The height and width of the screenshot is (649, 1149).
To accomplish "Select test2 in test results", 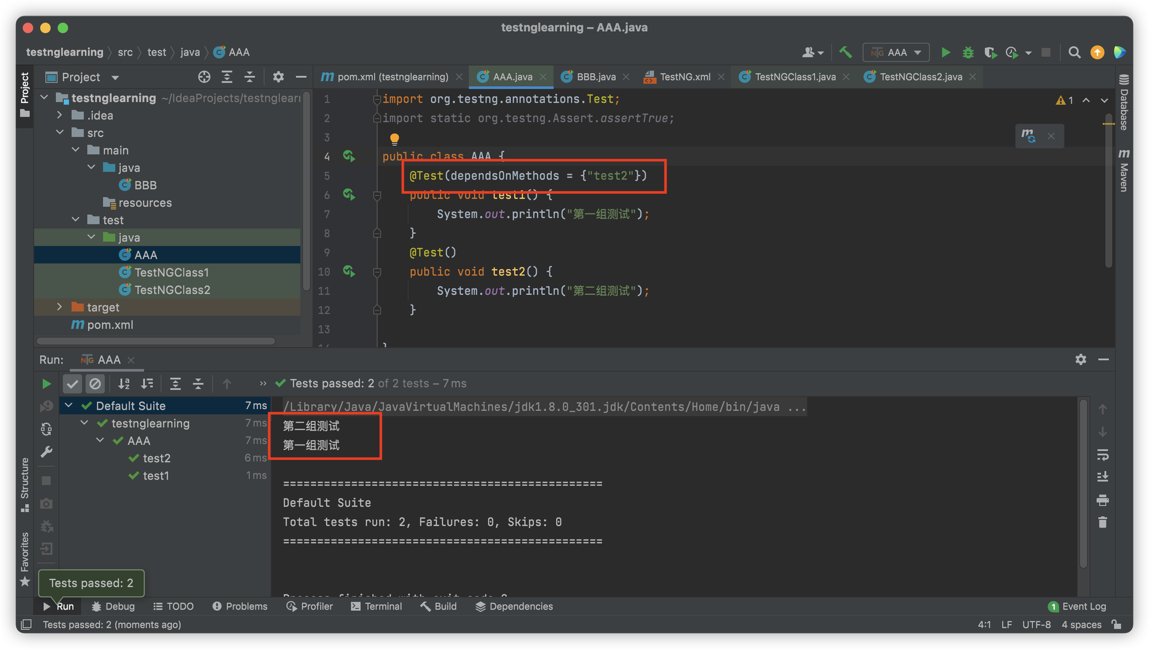I will pos(157,458).
